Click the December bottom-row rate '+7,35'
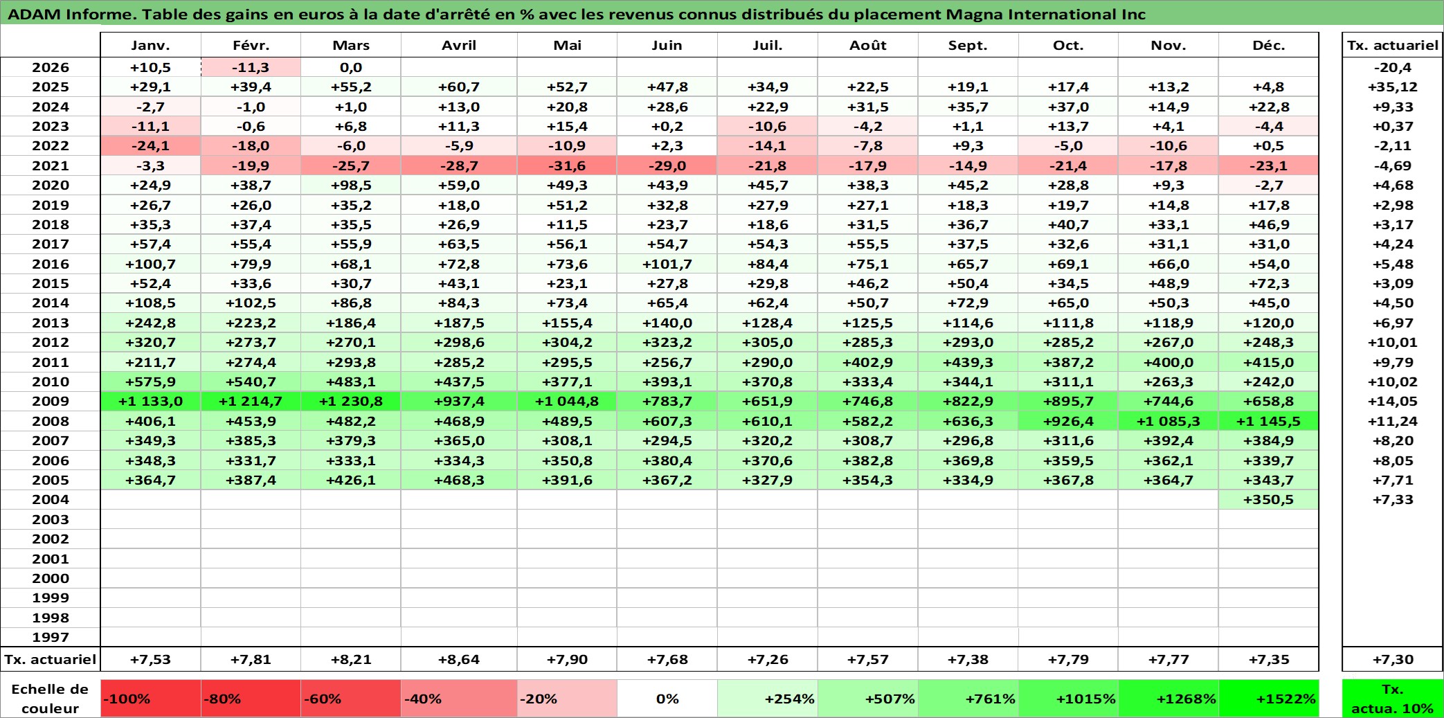 click(1269, 659)
